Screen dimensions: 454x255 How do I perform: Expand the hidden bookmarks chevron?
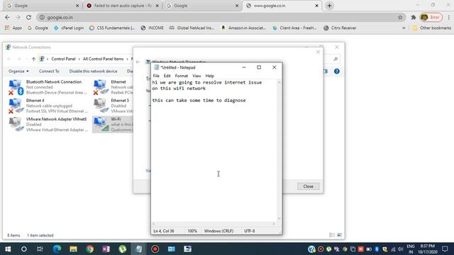pyautogui.click(x=404, y=28)
